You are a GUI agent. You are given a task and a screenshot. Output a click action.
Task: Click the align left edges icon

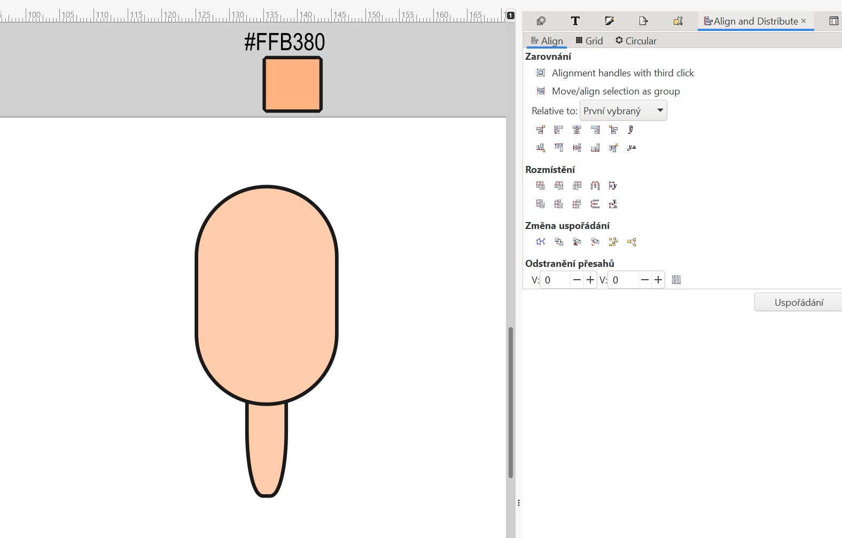[x=559, y=130]
